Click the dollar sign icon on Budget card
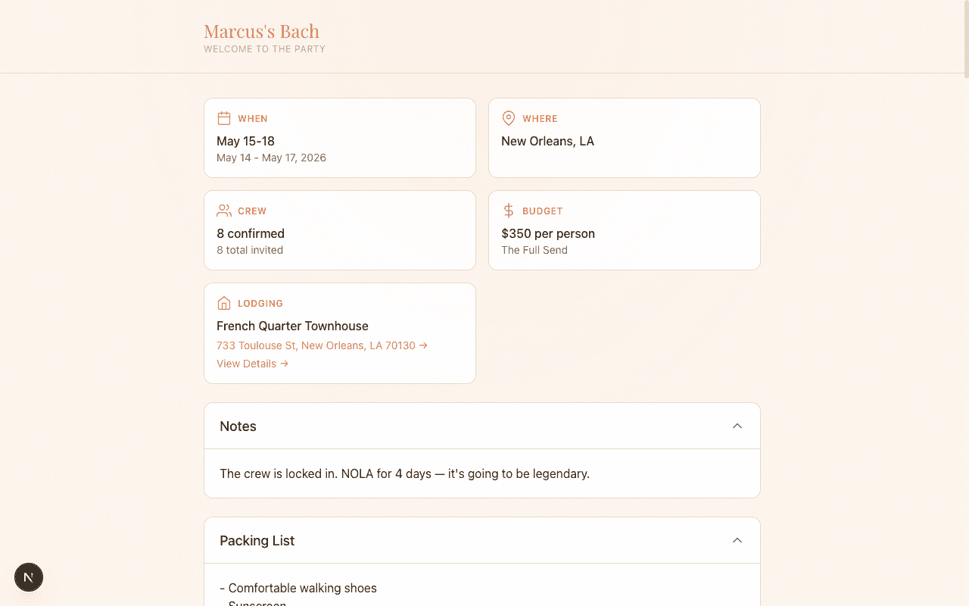This screenshot has height=606, width=969. coord(508,211)
